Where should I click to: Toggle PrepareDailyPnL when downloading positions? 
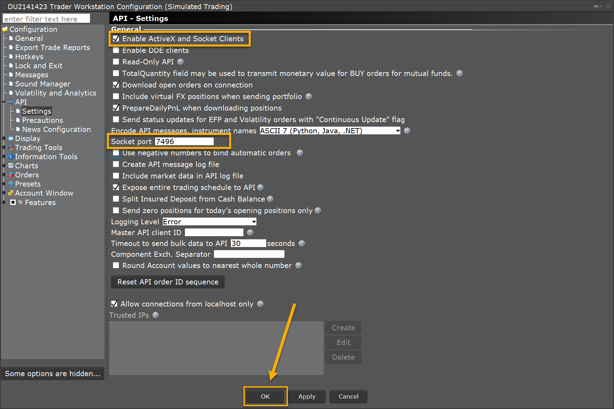pyautogui.click(x=116, y=108)
